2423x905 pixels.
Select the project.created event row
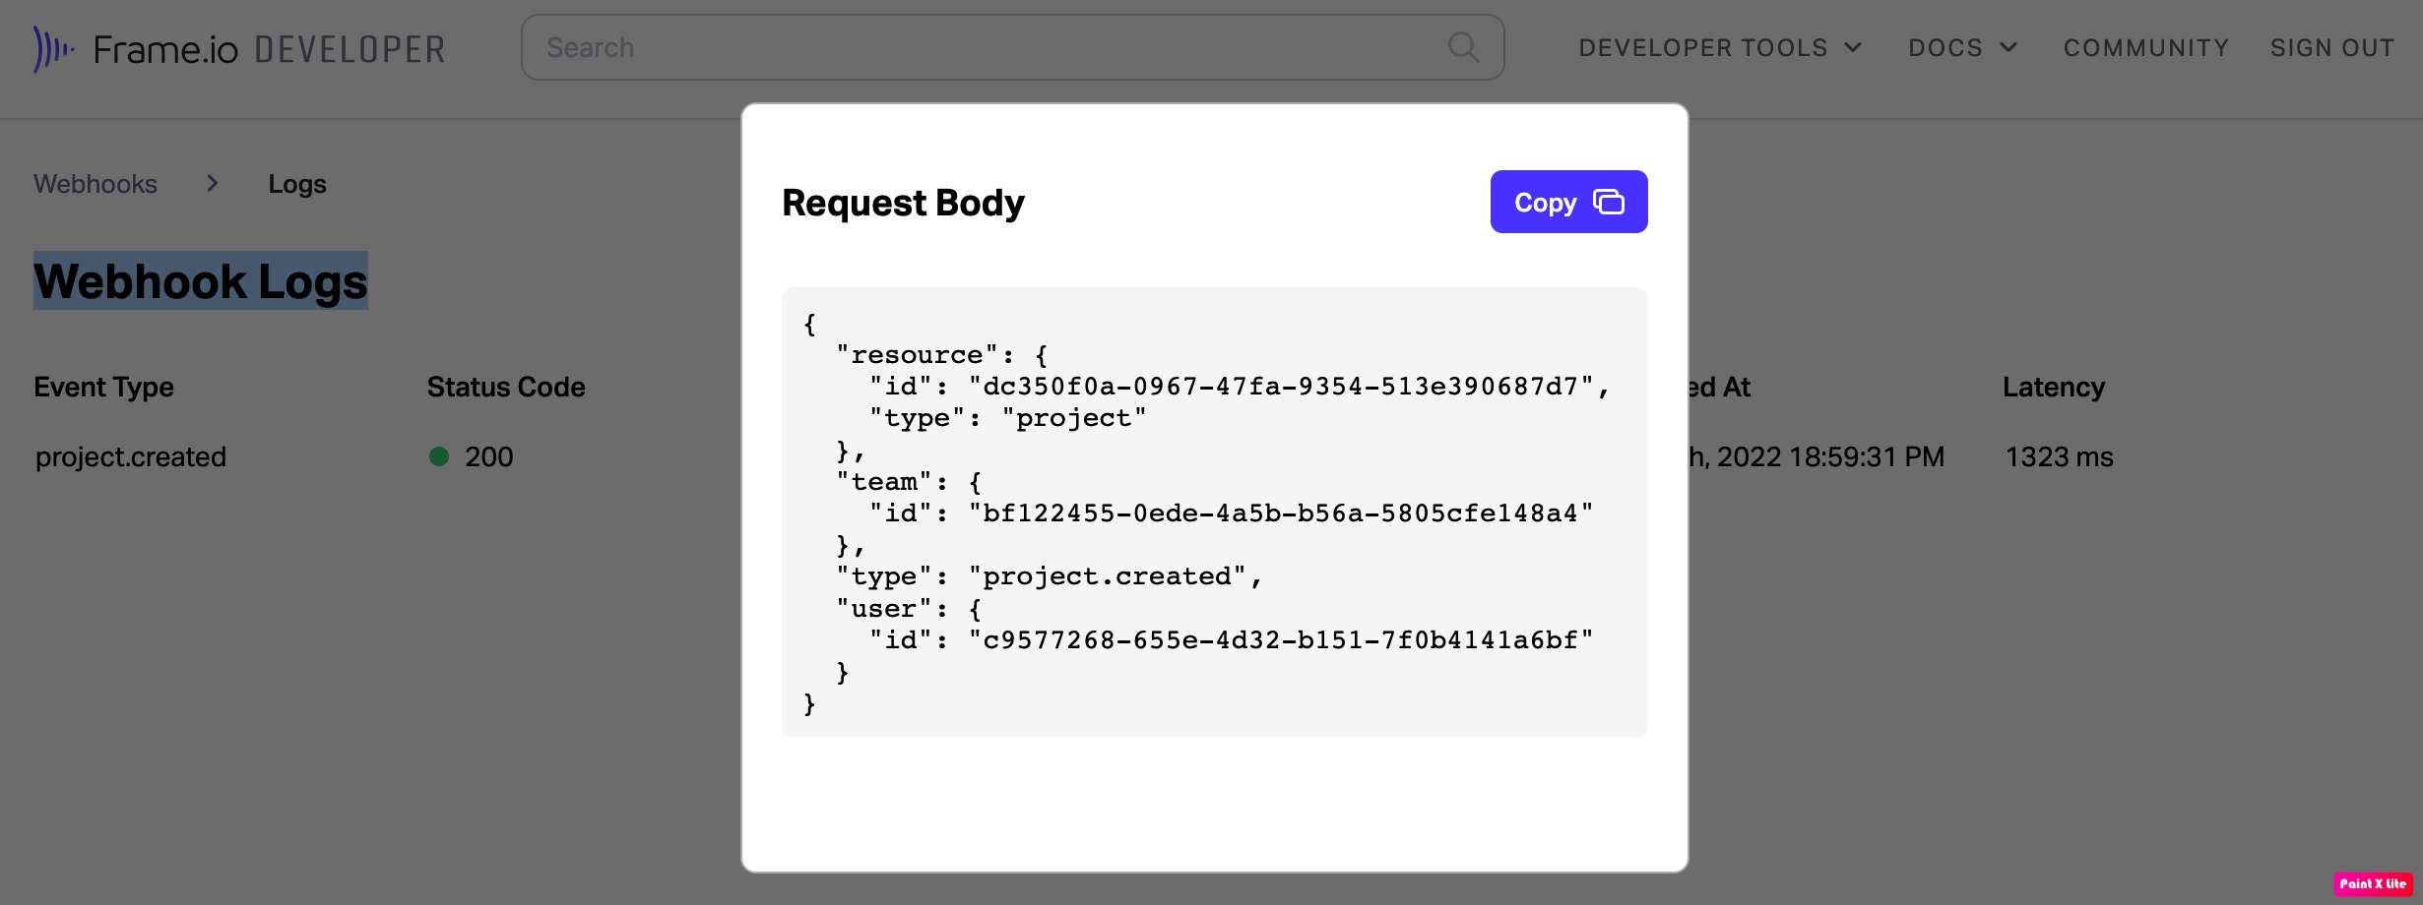pos(131,456)
